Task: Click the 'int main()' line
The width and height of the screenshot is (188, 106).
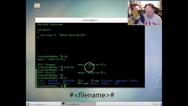Action: pyautogui.click(x=44, y=30)
